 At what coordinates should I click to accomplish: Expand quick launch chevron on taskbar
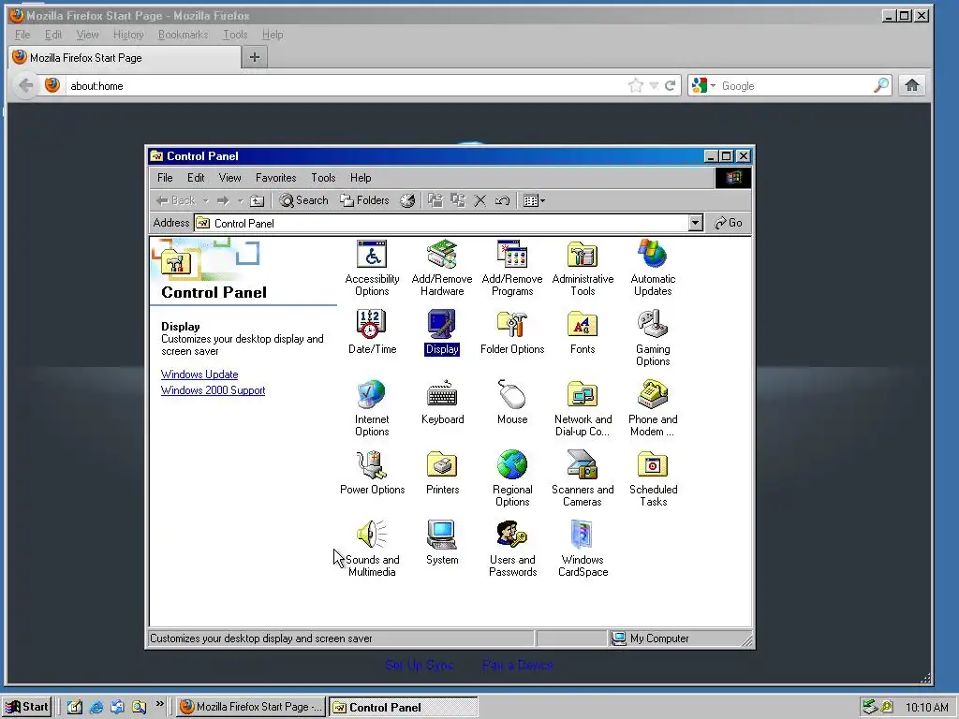click(x=159, y=704)
